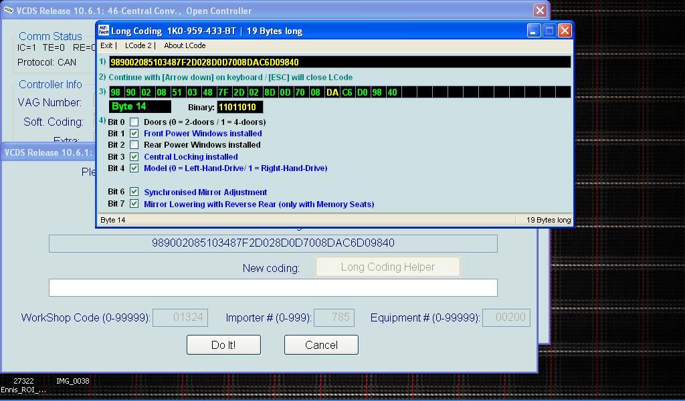
Task: Click the 'Byte 14' status bar entry
Action: [112, 220]
